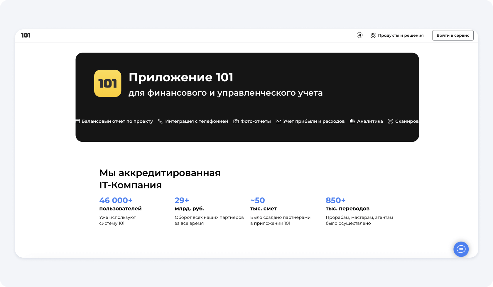Click the 29+ млрд. руб. statistic

[x=182, y=200]
